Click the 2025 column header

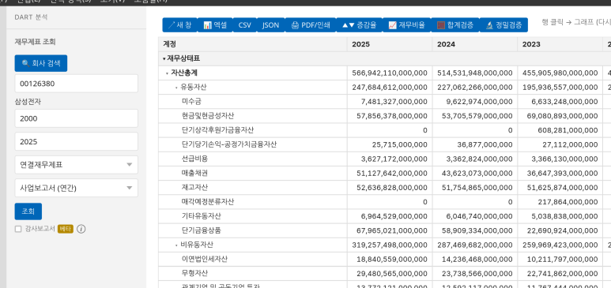click(x=390, y=44)
